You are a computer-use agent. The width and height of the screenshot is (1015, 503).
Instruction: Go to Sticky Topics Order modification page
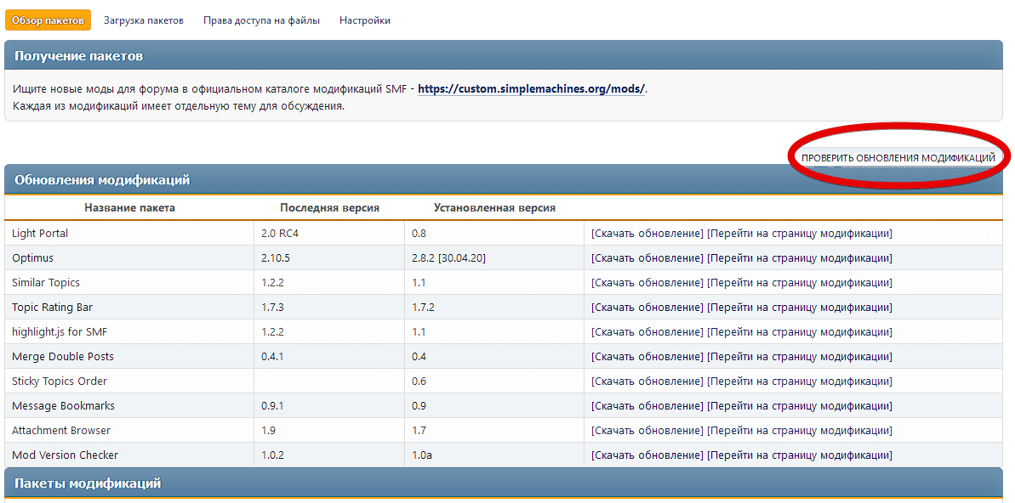coord(800,381)
